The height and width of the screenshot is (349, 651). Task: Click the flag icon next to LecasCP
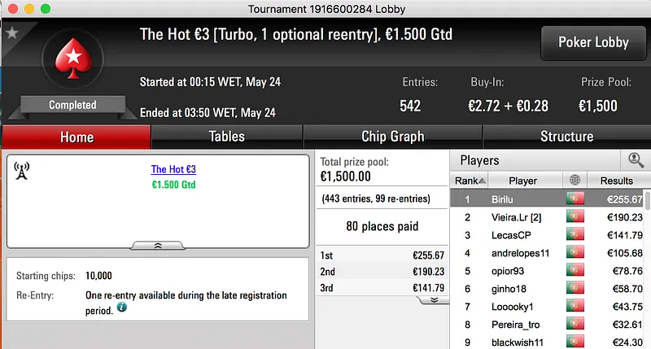click(x=575, y=235)
